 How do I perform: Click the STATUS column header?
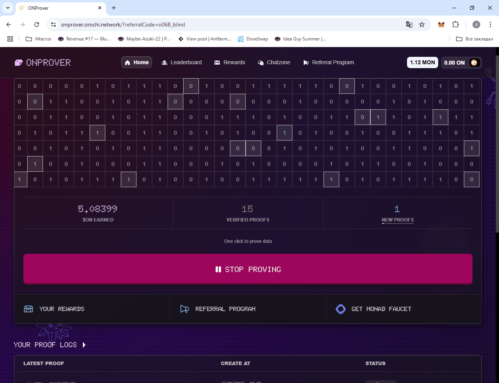pyautogui.click(x=375, y=363)
